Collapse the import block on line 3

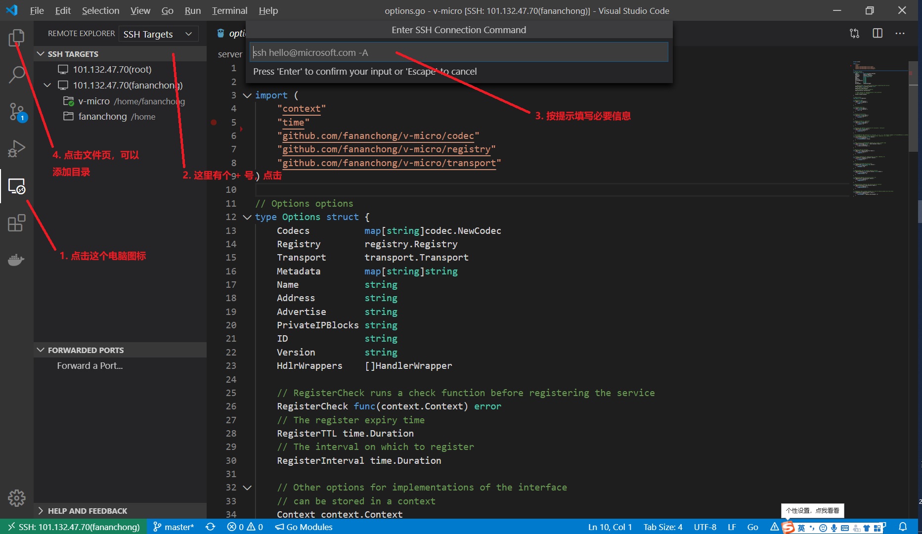point(247,95)
